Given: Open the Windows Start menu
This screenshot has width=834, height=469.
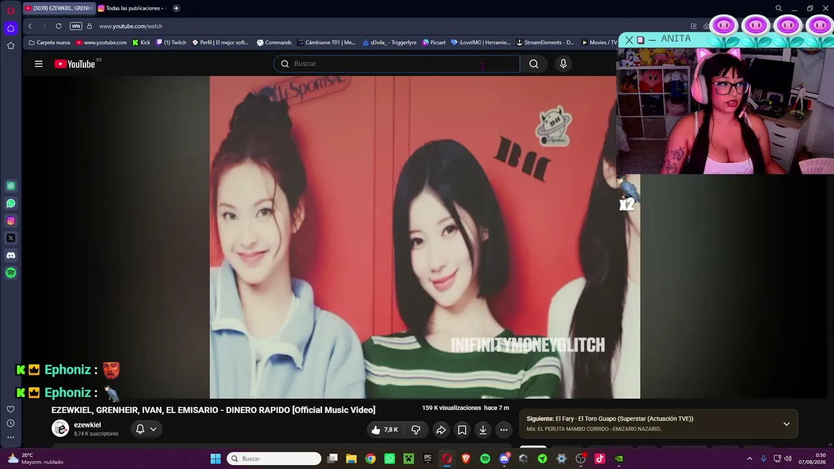Looking at the screenshot, I should [216, 459].
